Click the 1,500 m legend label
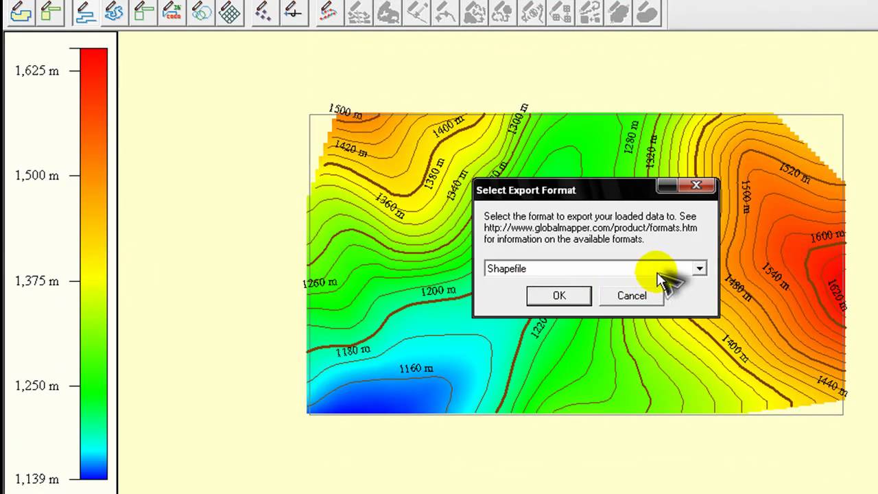The image size is (878, 494). pyautogui.click(x=37, y=176)
